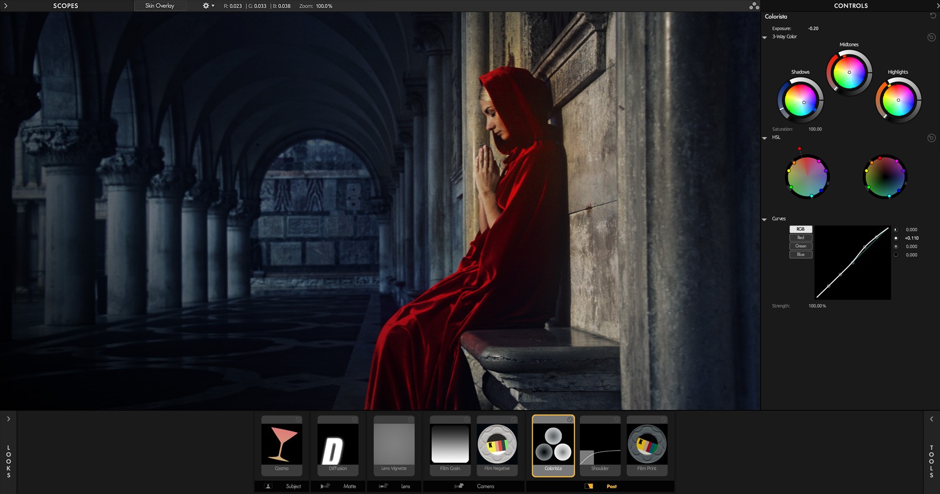Open the Shoulder curve tool
Screen dimensions: 940x494
[600, 444]
